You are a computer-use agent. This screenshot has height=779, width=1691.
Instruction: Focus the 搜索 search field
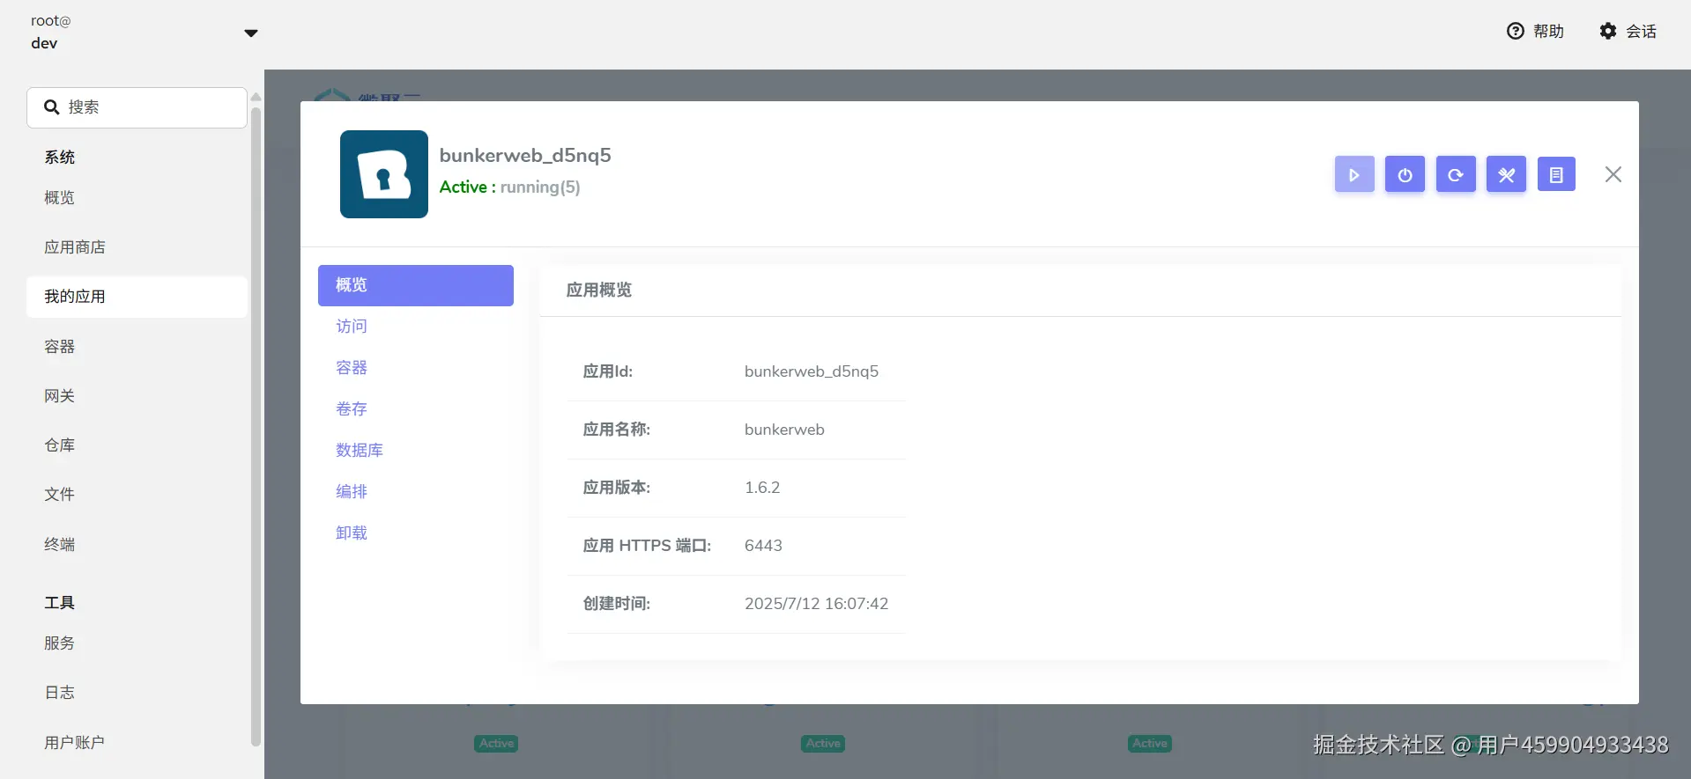pos(137,107)
